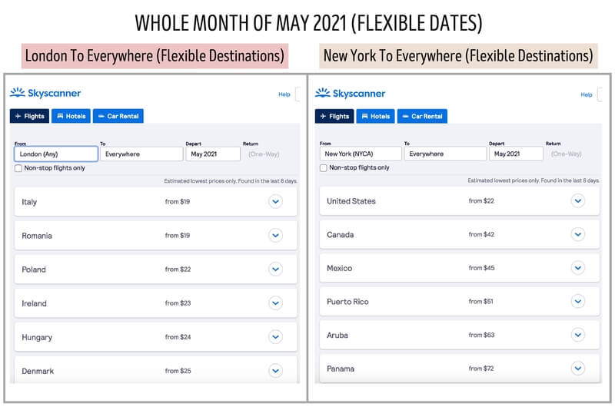
Task: Expand the Romania from $19 row
Action: 275,236
